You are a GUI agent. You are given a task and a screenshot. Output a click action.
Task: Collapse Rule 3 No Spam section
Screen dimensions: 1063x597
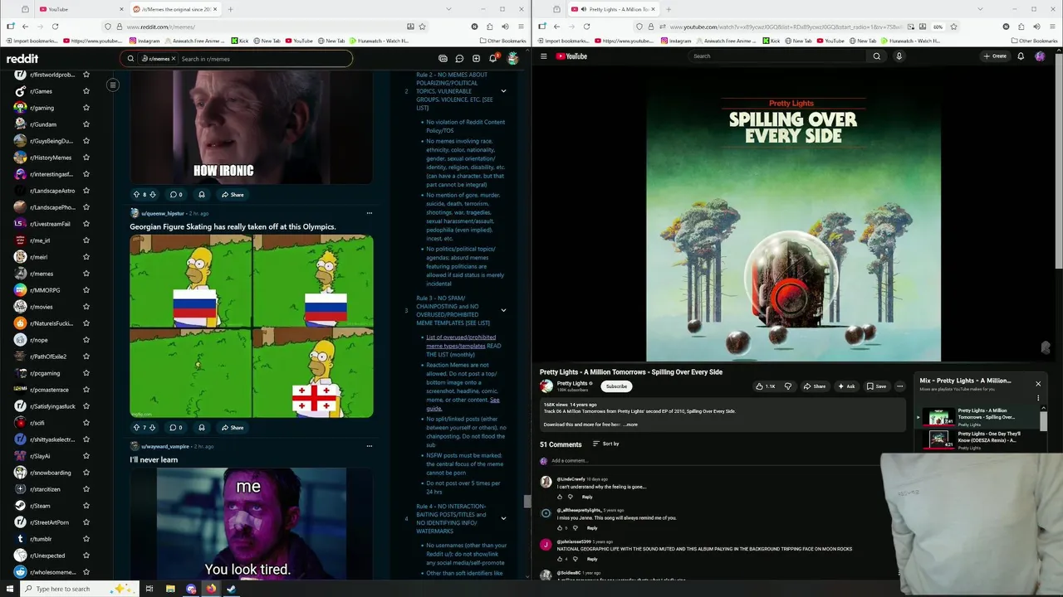503,310
